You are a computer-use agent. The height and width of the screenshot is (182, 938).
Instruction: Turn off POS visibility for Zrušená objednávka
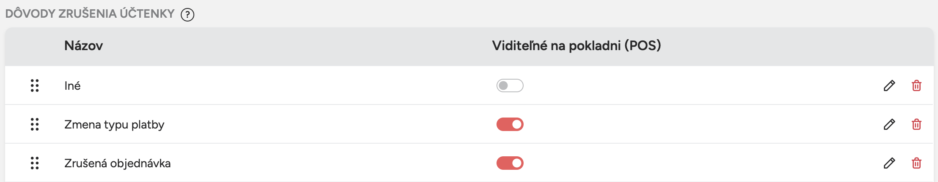click(510, 163)
